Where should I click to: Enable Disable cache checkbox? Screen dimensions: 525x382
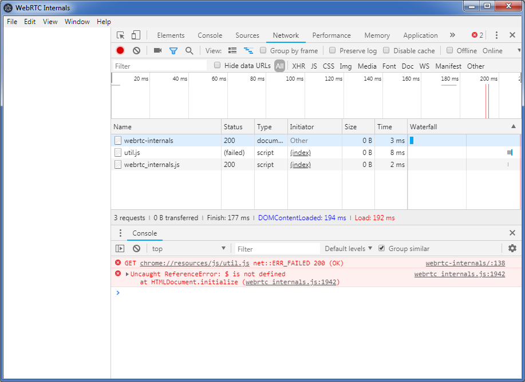coord(386,50)
